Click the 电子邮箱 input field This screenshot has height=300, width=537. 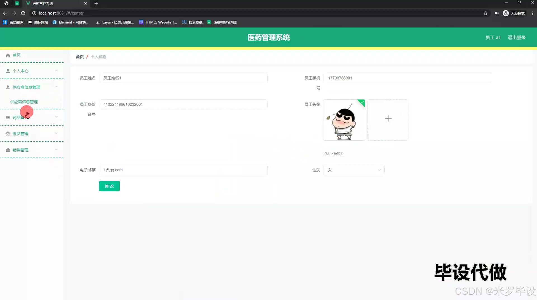coord(183,170)
